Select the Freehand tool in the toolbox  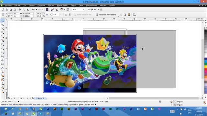tap(3, 36)
